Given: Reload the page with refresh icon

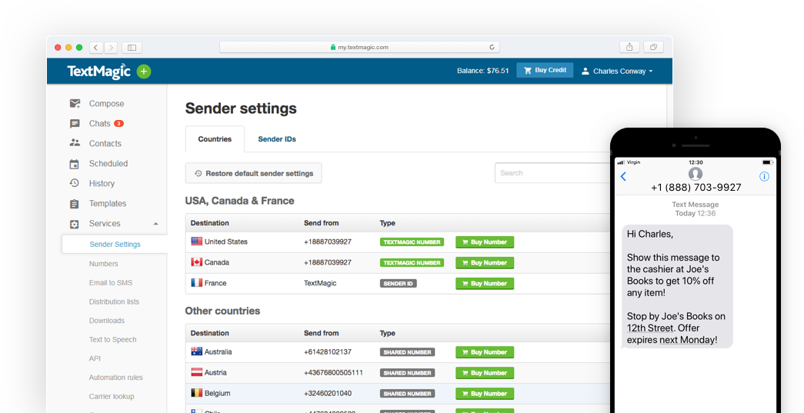Looking at the screenshot, I should click(x=492, y=47).
